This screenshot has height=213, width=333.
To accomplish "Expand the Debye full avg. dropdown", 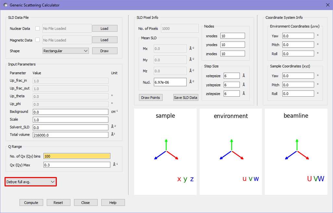I will (x=31, y=182).
